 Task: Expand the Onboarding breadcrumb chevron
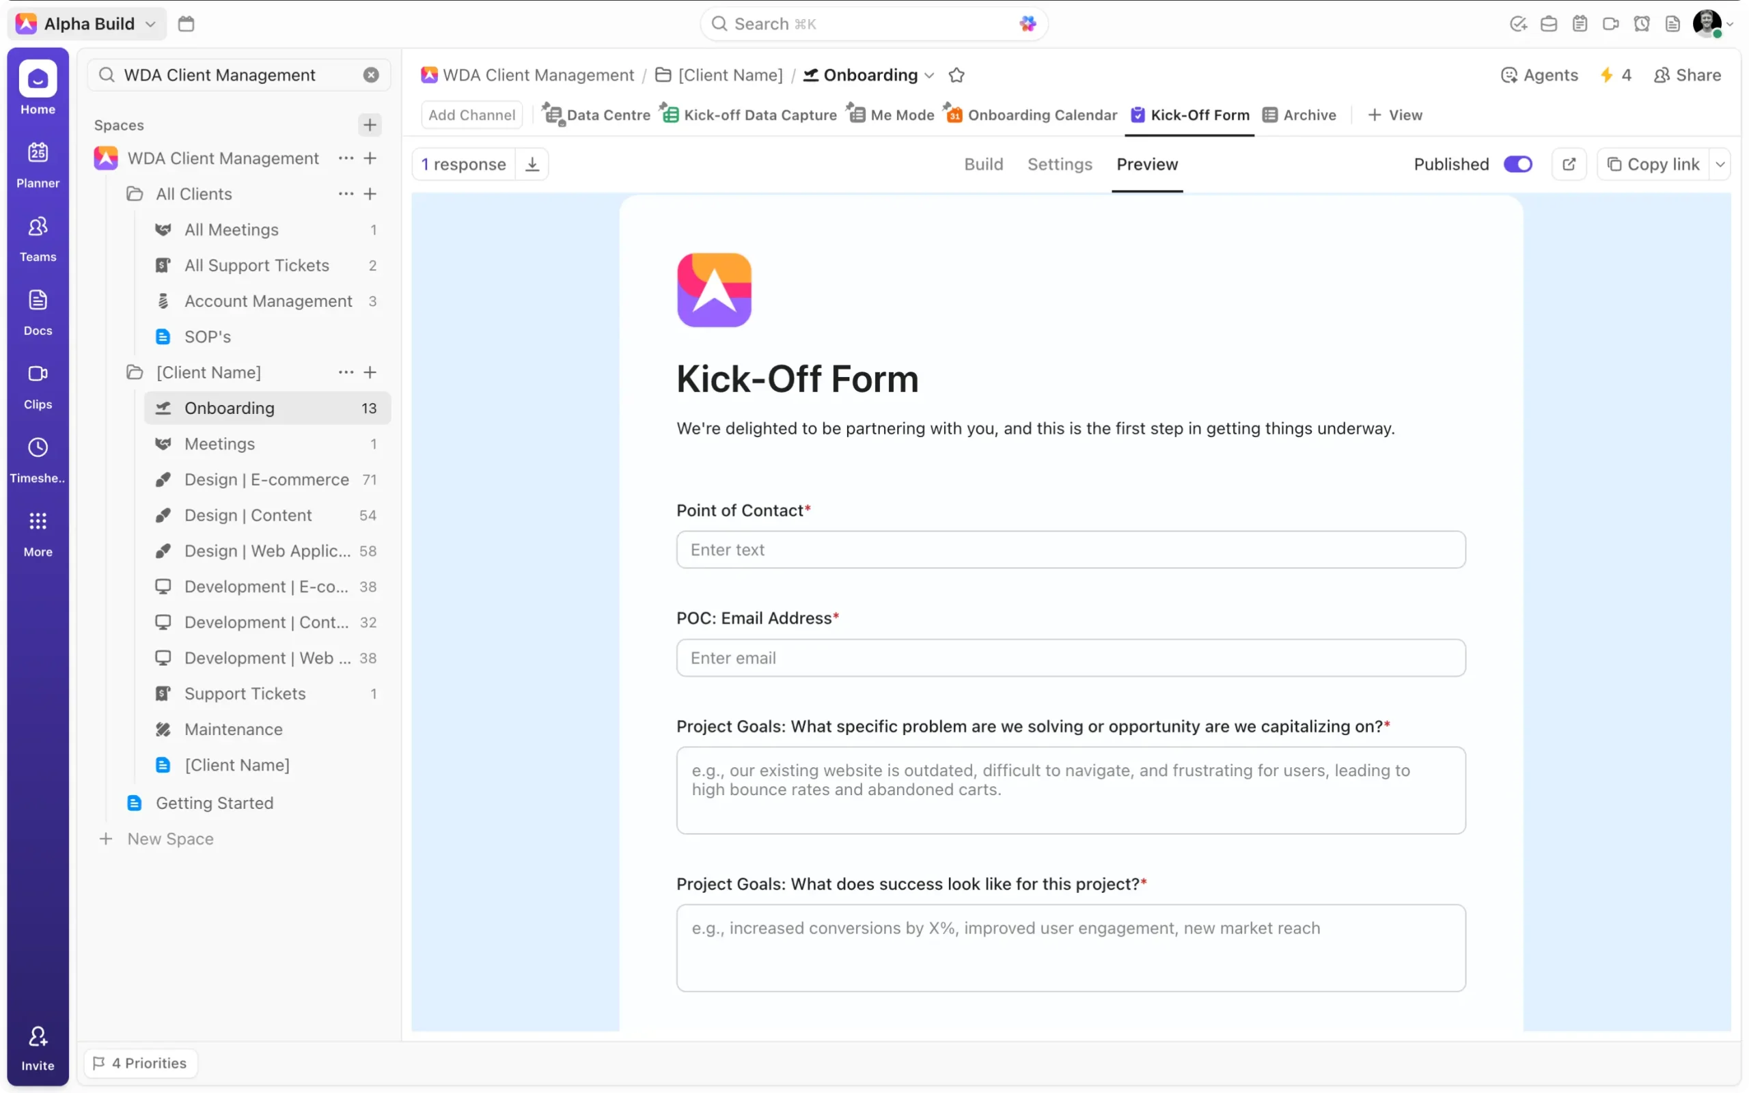tap(929, 75)
